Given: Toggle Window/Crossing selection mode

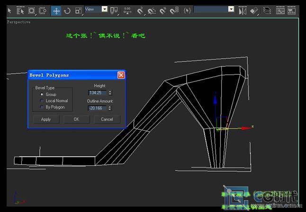Looking at the screenshot, I should pyautogui.click(x=43, y=11).
